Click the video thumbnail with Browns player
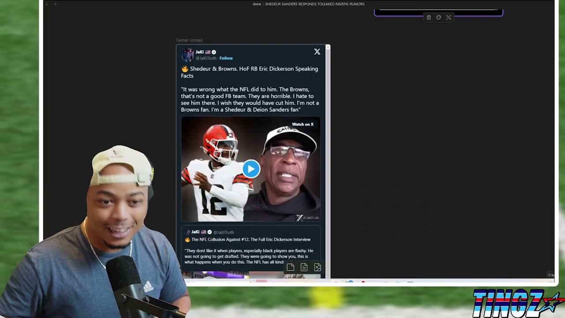565x318 pixels. point(251,169)
